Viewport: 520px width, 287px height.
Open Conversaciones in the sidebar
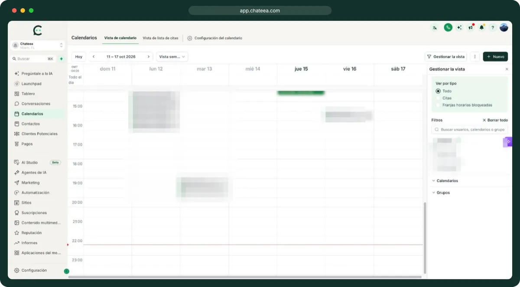38,104
